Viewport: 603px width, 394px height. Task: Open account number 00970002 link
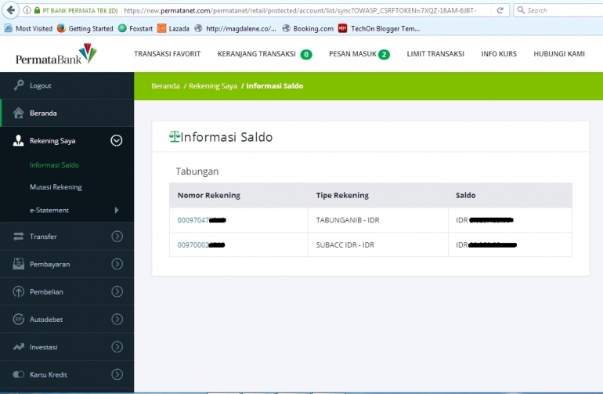click(200, 244)
